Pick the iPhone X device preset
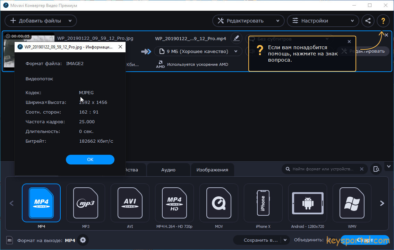Viewport: 394px width, 250px height. coord(263,203)
